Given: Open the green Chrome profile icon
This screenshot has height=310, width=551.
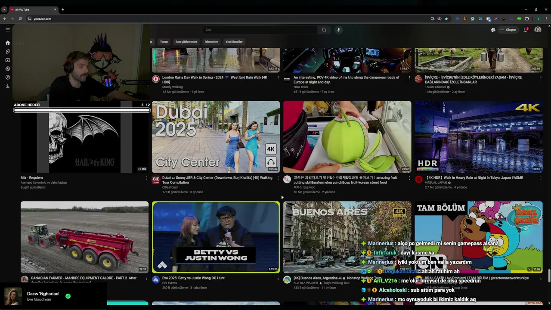Looking at the screenshot, I should [x=538, y=19].
